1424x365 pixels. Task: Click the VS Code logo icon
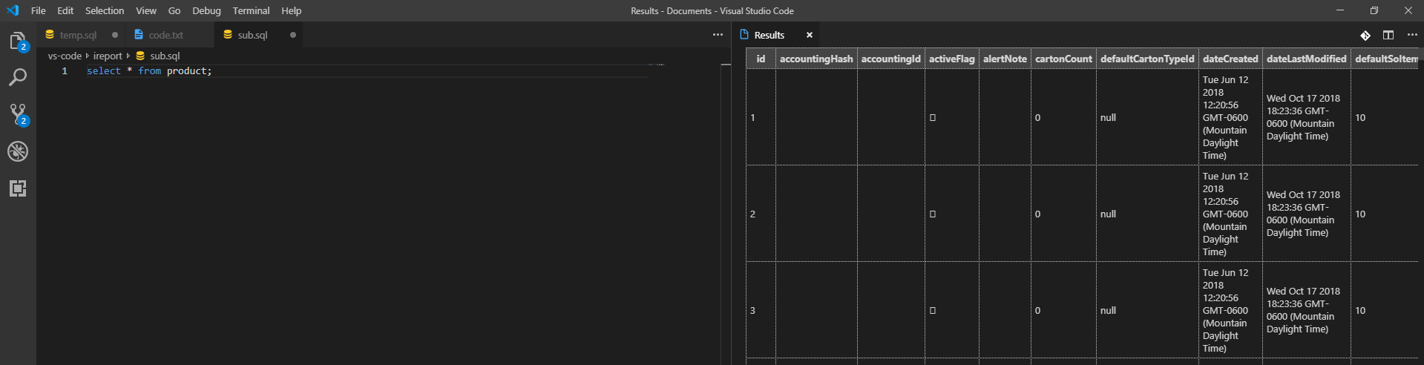click(x=12, y=10)
